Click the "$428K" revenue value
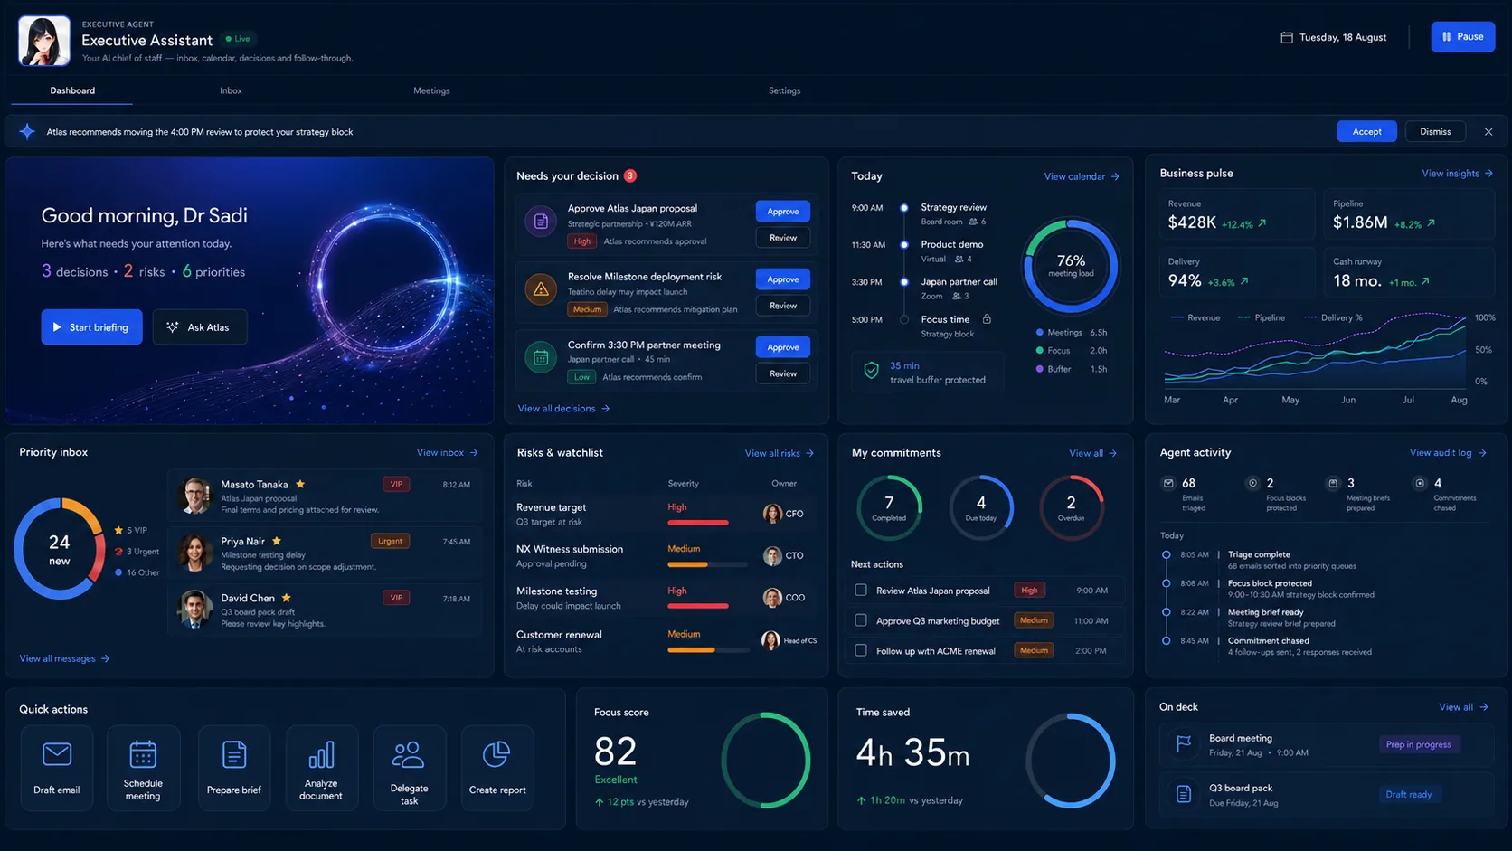1512x851 pixels. click(x=1192, y=222)
